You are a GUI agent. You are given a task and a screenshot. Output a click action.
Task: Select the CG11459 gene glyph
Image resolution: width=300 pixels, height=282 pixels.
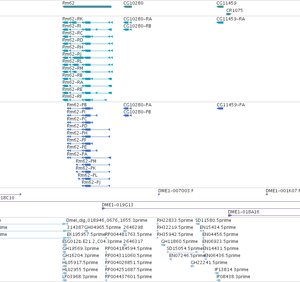220,7
